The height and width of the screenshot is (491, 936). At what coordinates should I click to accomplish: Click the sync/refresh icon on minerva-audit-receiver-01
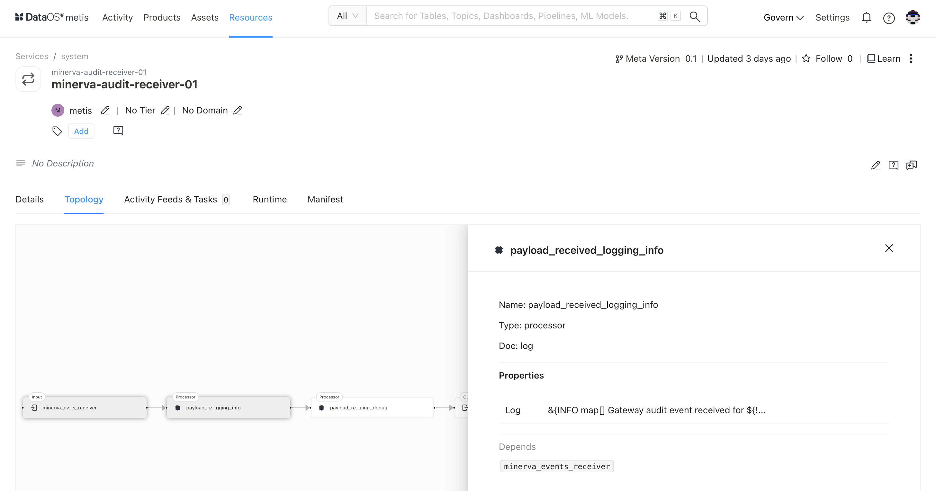(x=29, y=80)
